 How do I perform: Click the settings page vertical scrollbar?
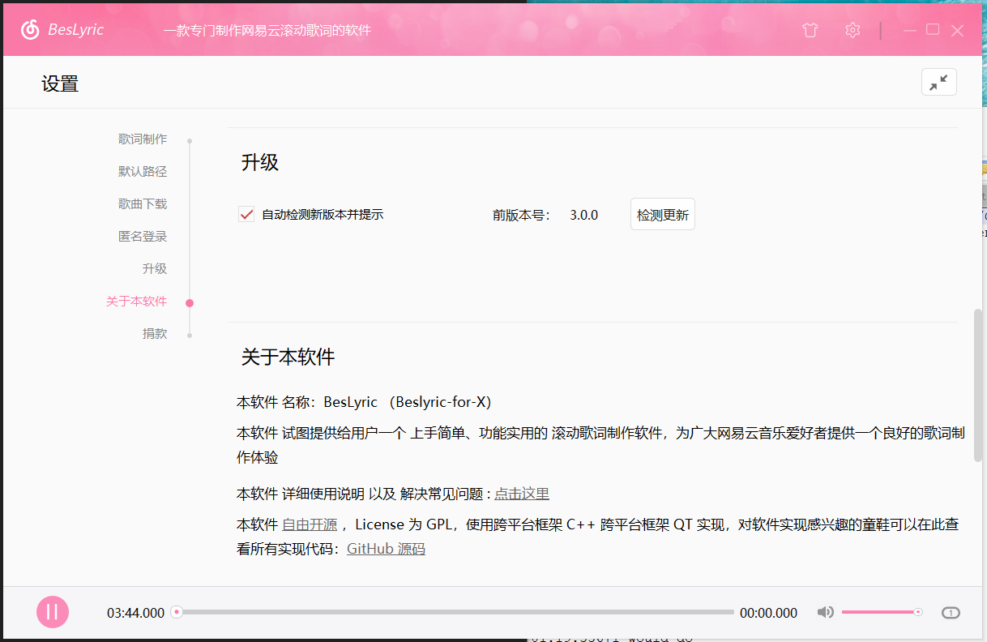tap(977, 385)
